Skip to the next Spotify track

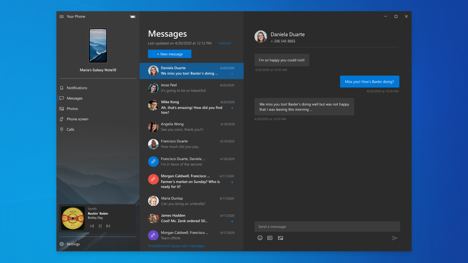pos(109,226)
